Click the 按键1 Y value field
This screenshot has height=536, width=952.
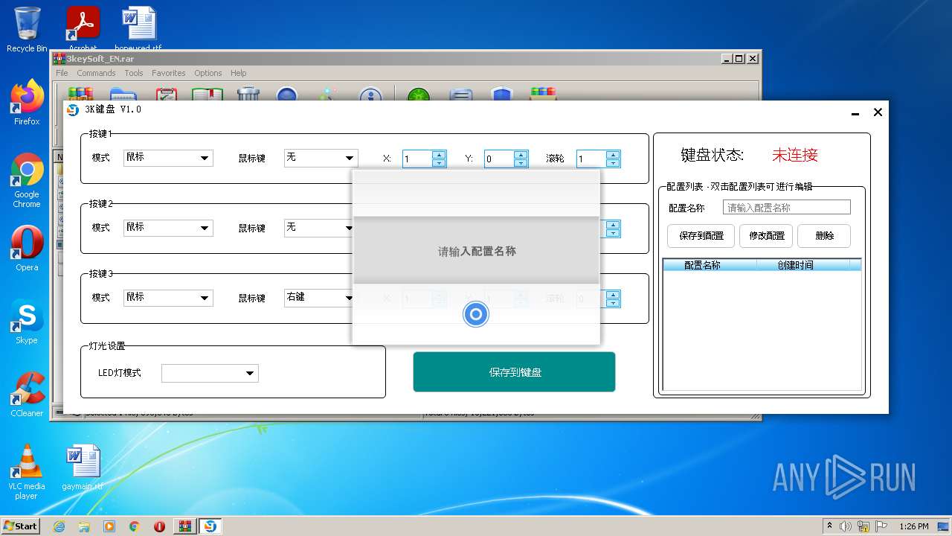(499, 159)
